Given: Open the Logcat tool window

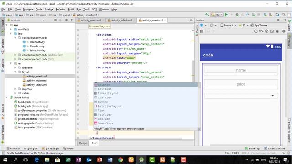Looking at the screenshot, I should click(31, 149).
